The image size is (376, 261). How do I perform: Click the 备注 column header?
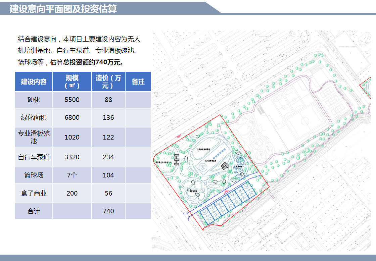pos(138,82)
